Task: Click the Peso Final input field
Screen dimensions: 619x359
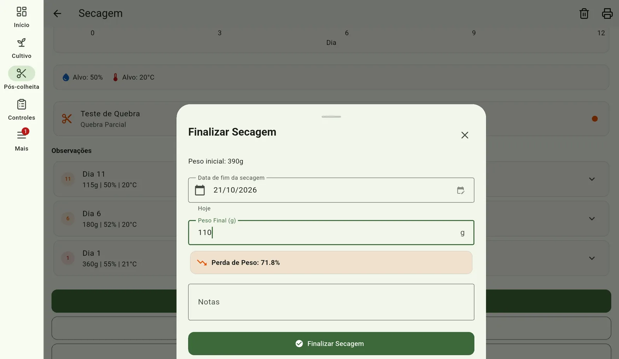Action: (331, 232)
